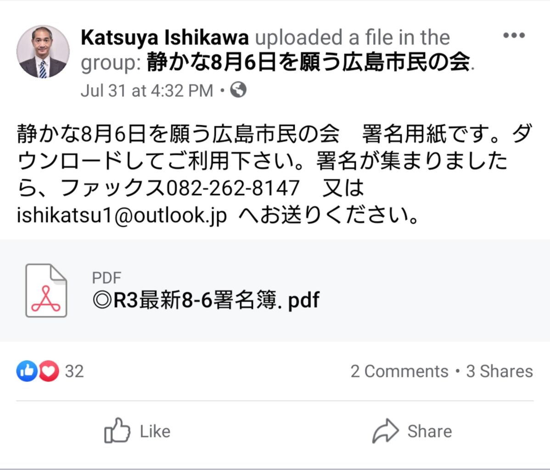Click the small PDF type label

click(x=107, y=278)
